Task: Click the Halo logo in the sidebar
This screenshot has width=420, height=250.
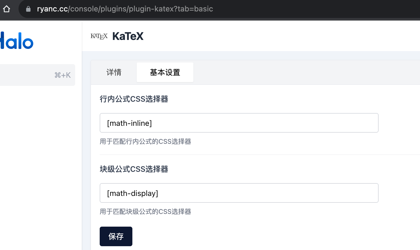Action: (x=16, y=41)
